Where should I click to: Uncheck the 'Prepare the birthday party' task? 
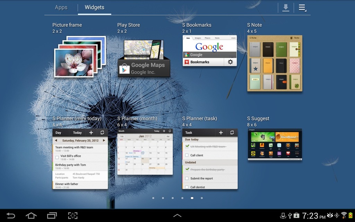[x=187, y=169]
